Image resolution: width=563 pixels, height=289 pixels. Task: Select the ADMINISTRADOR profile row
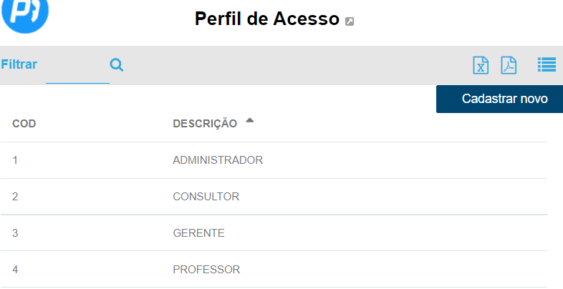218,160
